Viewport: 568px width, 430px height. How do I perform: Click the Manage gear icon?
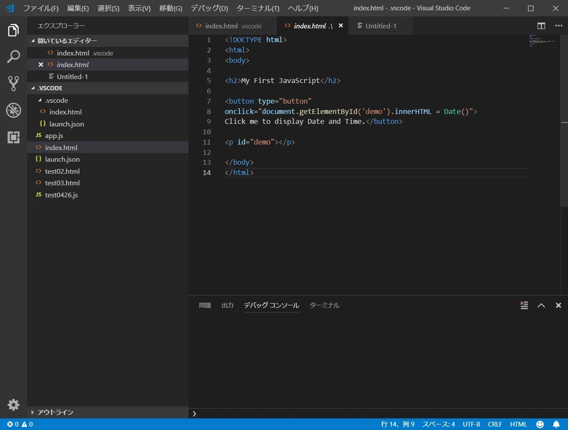(x=13, y=404)
